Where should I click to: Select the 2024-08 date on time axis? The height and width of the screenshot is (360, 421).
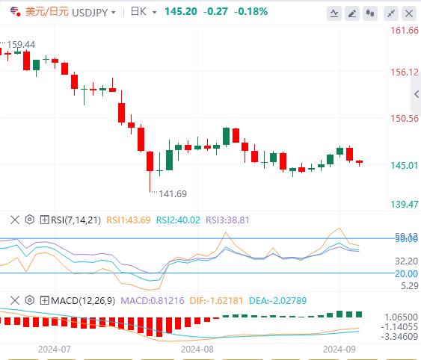[197, 350]
